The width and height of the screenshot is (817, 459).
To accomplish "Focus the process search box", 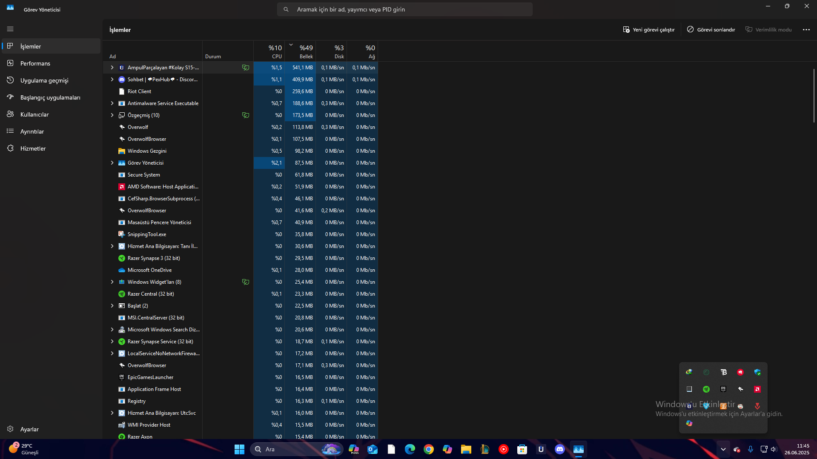I will [404, 9].
